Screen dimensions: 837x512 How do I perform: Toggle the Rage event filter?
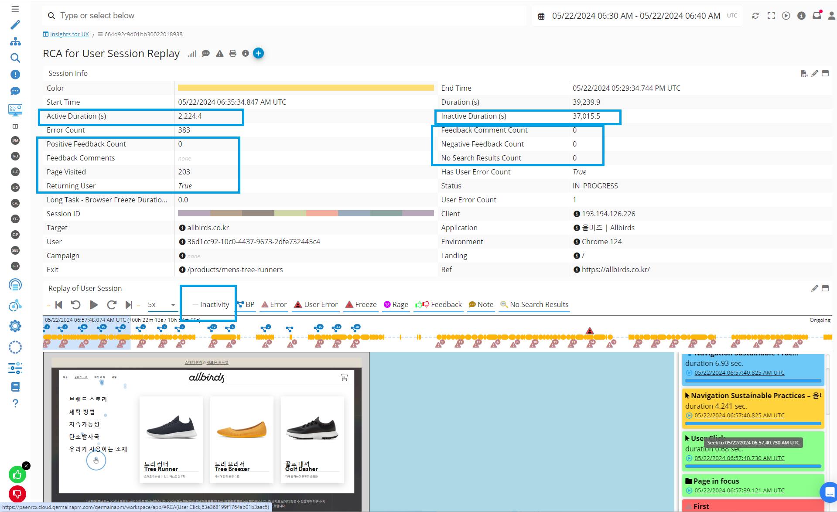(396, 304)
